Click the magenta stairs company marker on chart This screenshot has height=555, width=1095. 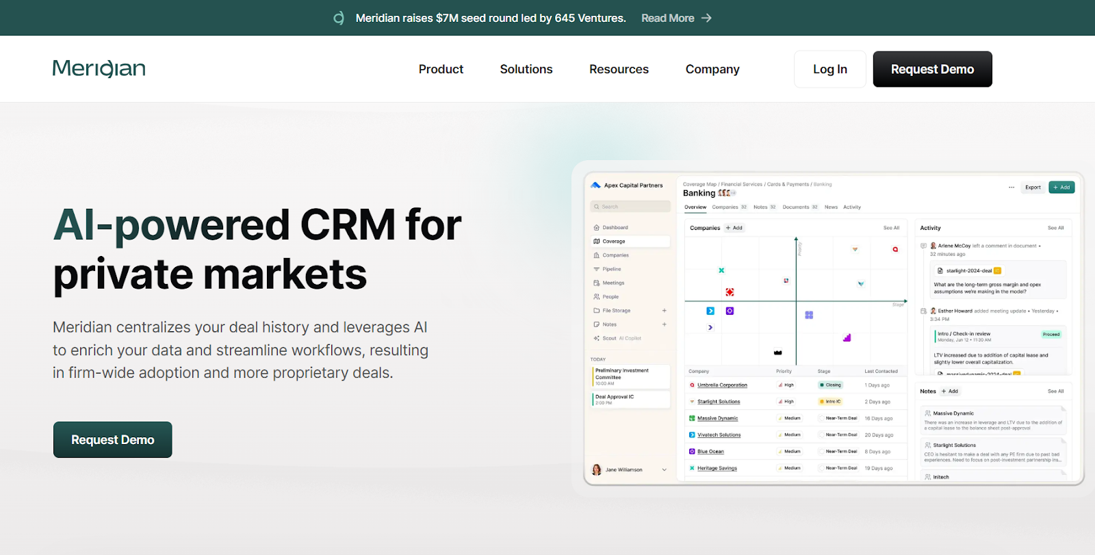pos(847,337)
